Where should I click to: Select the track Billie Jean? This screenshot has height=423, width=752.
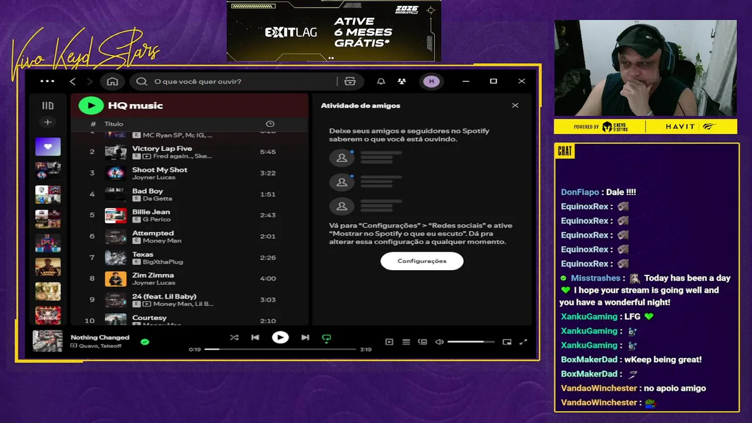pyautogui.click(x=151, y=212)
